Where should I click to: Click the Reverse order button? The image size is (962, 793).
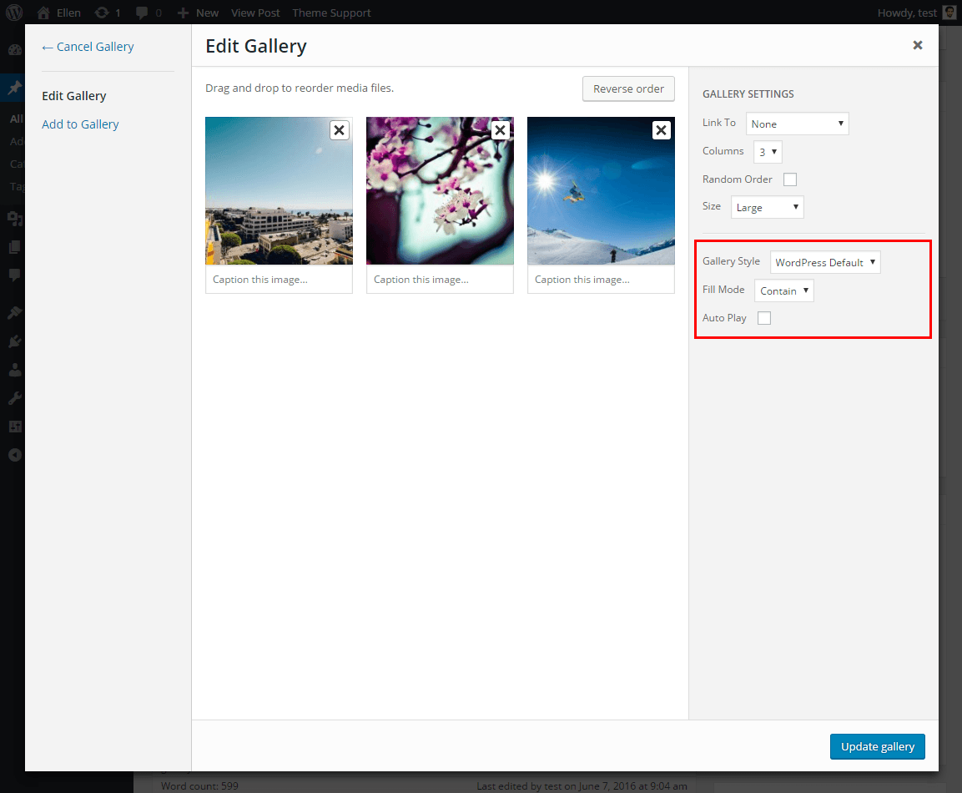click(x=628, y=88)
